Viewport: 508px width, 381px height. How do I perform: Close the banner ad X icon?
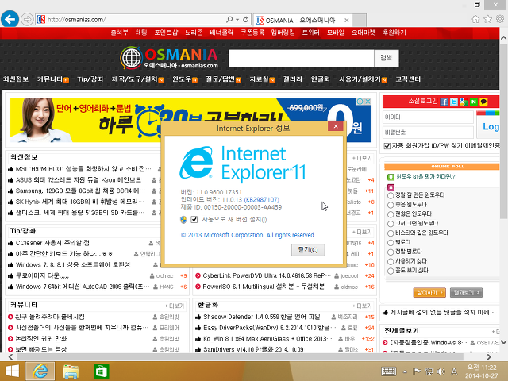(368, 102)
